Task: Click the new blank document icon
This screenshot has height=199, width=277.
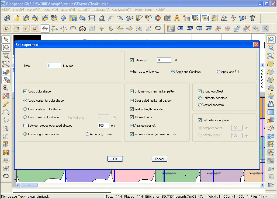Action: point(16,18)
